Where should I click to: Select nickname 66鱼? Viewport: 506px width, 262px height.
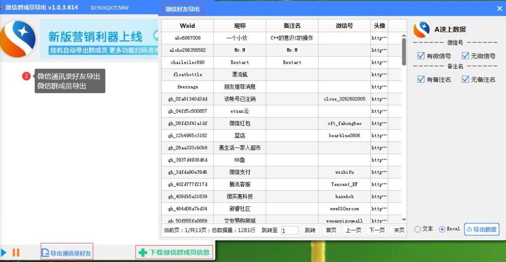[x=240, y=160]
